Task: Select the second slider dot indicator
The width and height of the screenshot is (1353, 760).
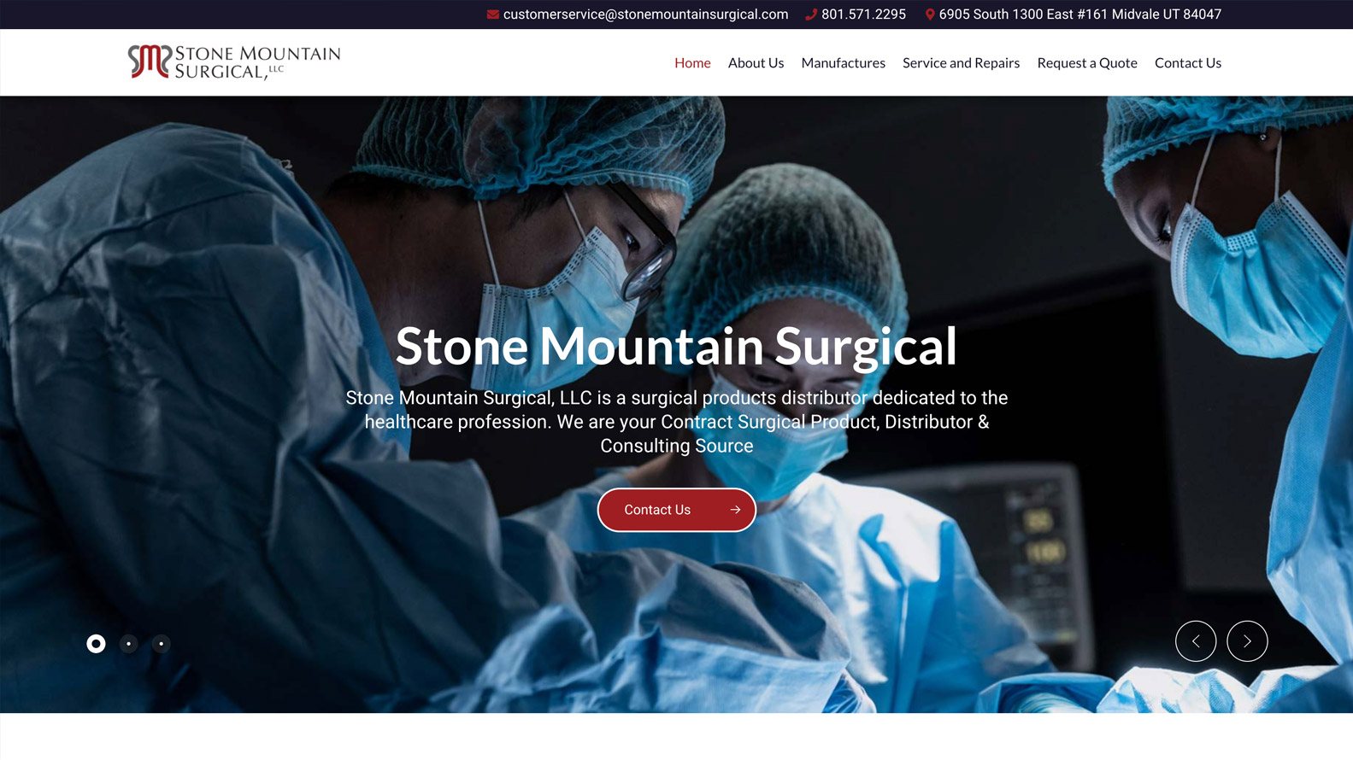Action: point(128,644)
